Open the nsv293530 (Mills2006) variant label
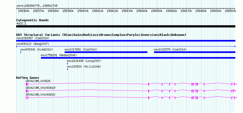The height and width of the screenshot is (113, 243). point(84,67)
